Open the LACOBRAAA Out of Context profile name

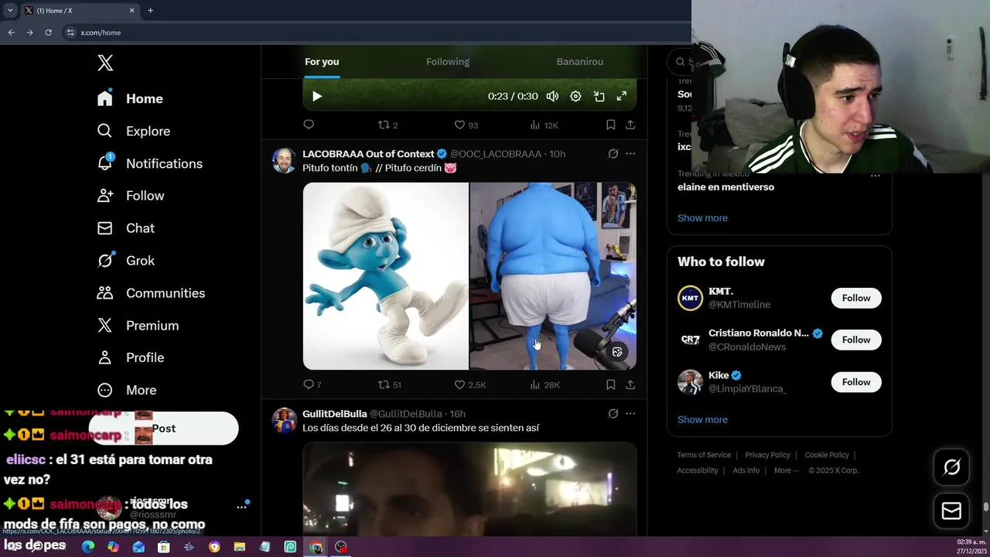(x=368, y=154)
